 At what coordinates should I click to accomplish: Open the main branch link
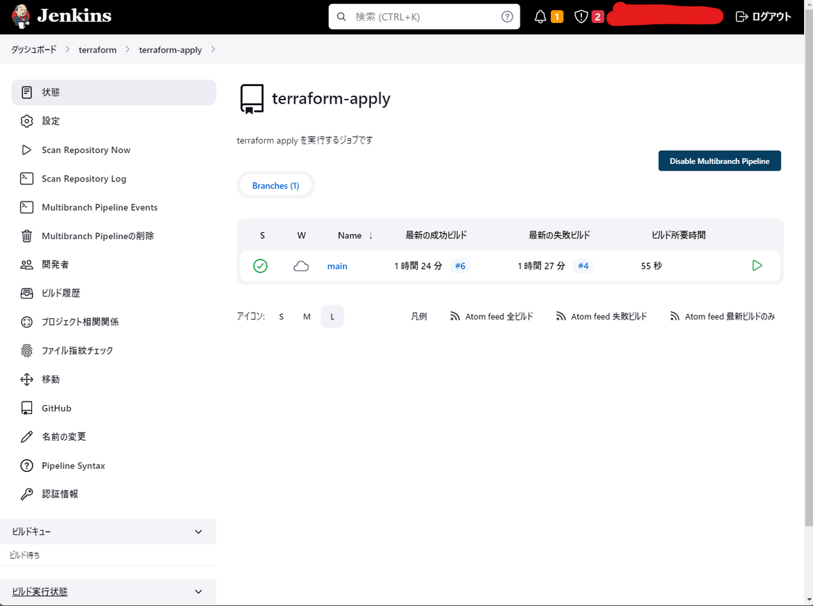click(x=337, y=266)
